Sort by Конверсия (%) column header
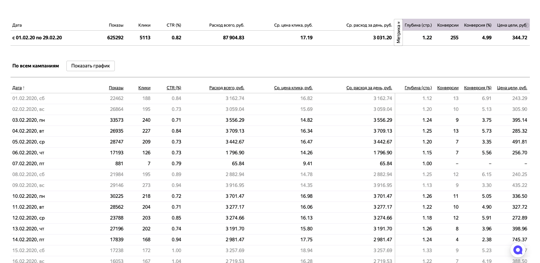 pos(477,88)
